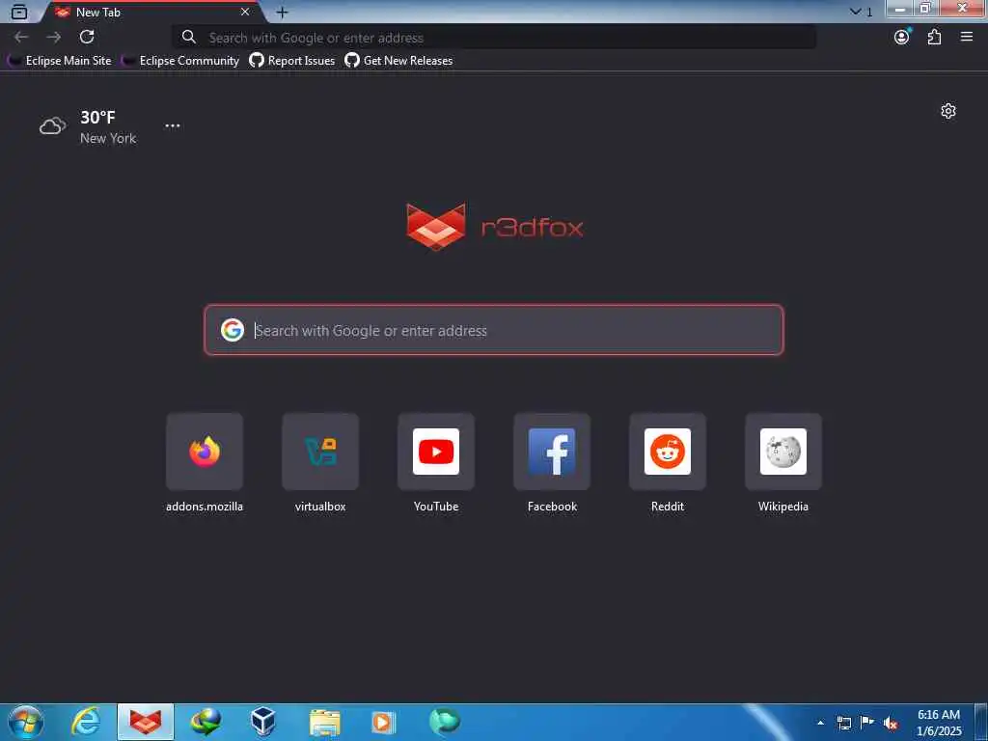Screen dimensions: 988x741
Task: Open new tab personalize gear icon
Action: (x=948, y=112)
